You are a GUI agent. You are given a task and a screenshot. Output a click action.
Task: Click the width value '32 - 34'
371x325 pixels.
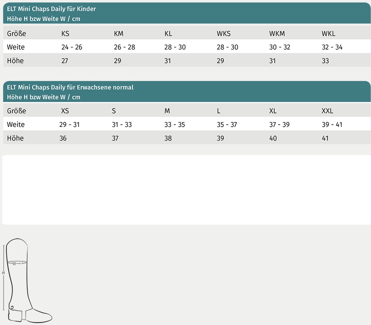[332, 47]
